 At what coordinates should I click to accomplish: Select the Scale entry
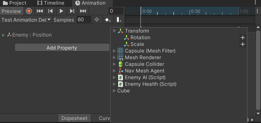click(137, 44)
